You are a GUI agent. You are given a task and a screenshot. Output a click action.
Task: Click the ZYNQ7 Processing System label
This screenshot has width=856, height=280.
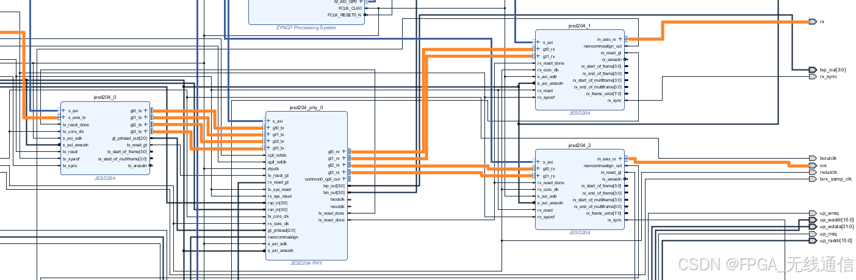click(306, 28)
